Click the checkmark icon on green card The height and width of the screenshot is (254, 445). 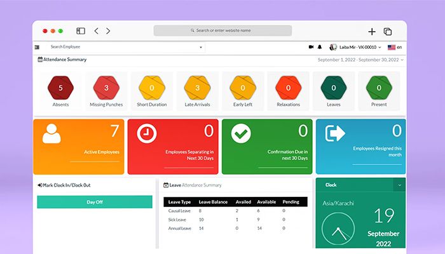pos(241,133)
